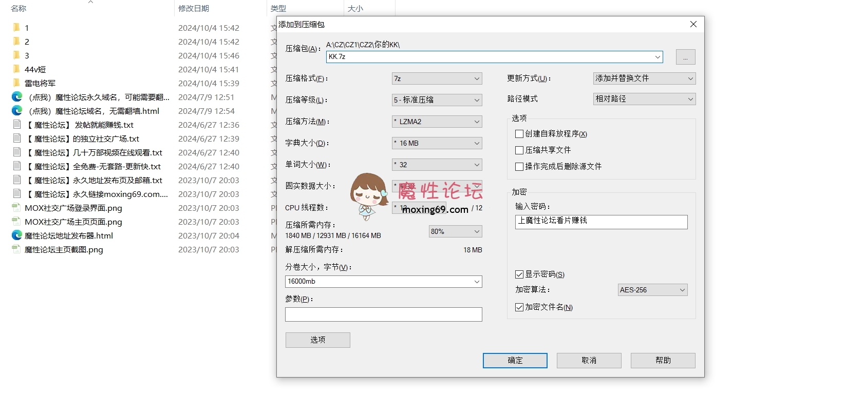Image resolution: width=845 pixels, height=396 pixels.
Task: Click text file icon for 发帖就能赚钱.txt
Action: click(x=17, y=125)
